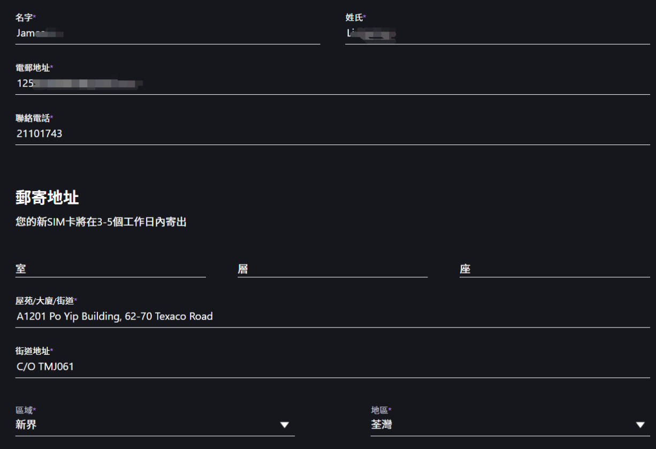This screenshot has width=656, height=449.
Task: Click the triangle arrow of 區域 dropdown
Action: pos(285,425)
